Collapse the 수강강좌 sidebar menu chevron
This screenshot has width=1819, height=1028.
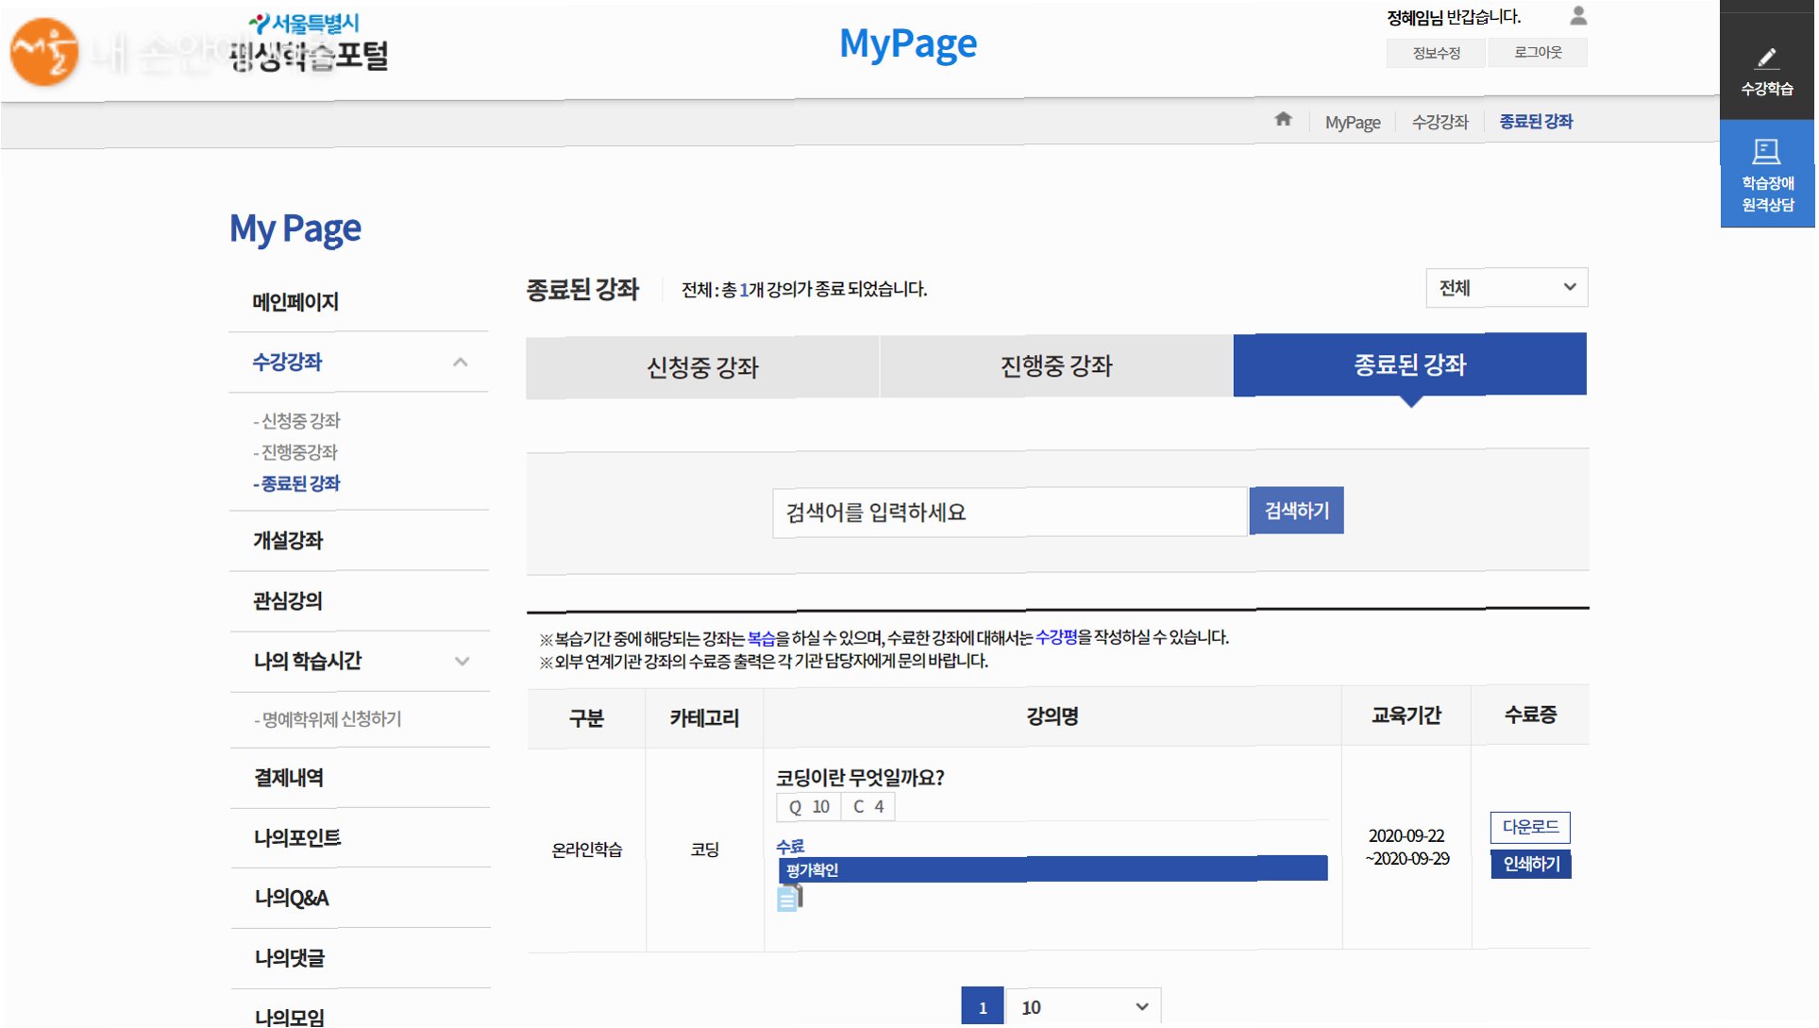461,363
